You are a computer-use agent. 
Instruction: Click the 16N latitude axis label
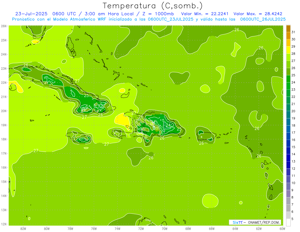pyautogui.click(x=4, y=167)
